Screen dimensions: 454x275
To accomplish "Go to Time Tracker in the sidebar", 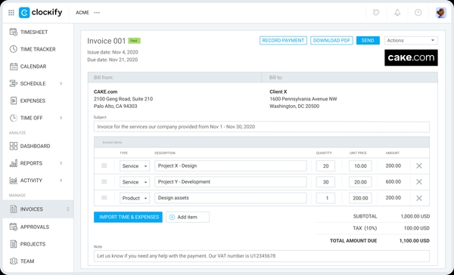I will click(x=38, y=49).
